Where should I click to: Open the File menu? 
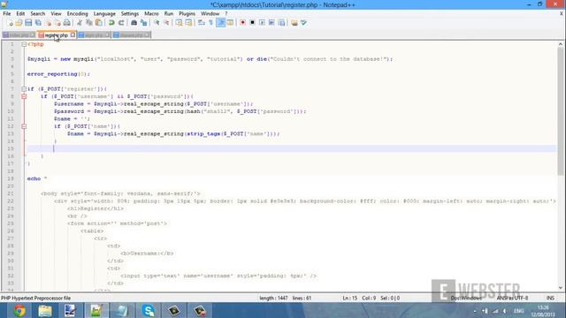point(7,13)
